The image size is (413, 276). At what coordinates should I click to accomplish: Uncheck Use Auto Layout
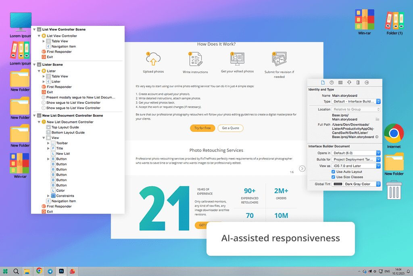pos(333,172)
